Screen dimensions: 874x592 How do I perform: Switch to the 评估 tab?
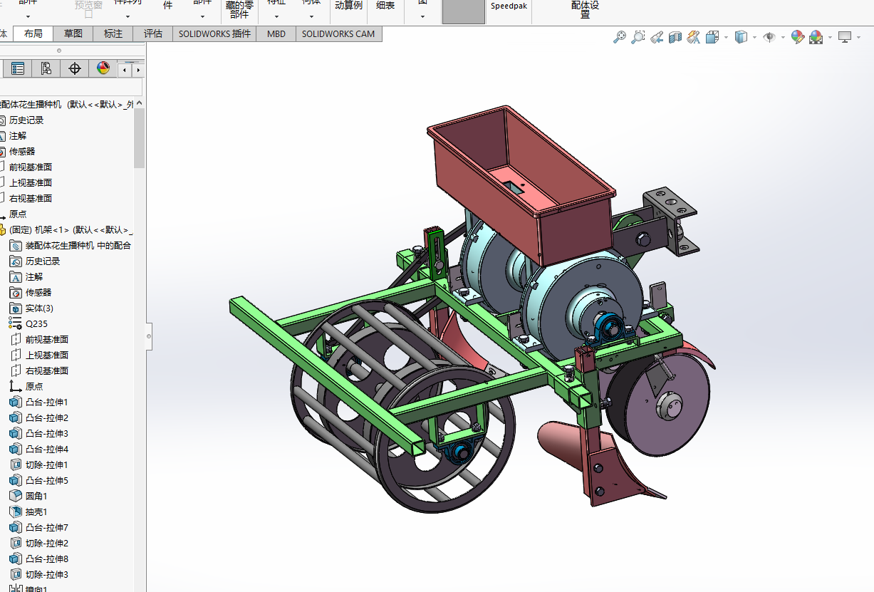[x=152, y=33]
